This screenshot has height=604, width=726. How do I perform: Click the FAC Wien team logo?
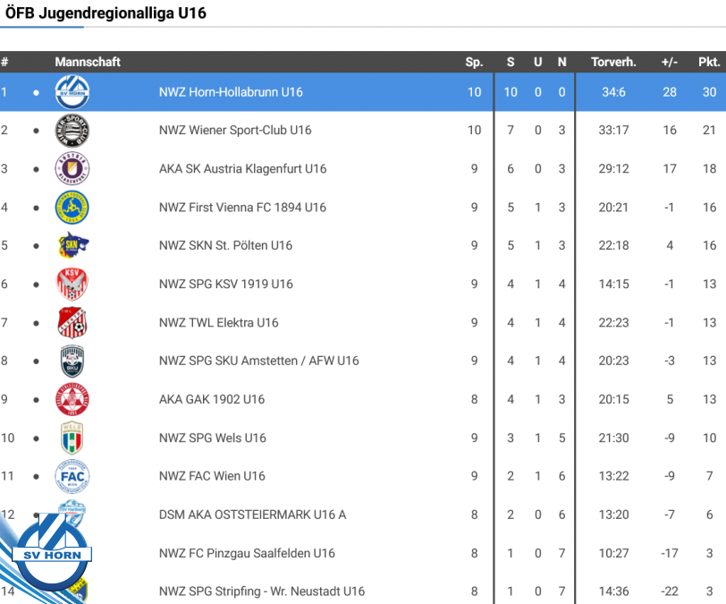(72, 476)
